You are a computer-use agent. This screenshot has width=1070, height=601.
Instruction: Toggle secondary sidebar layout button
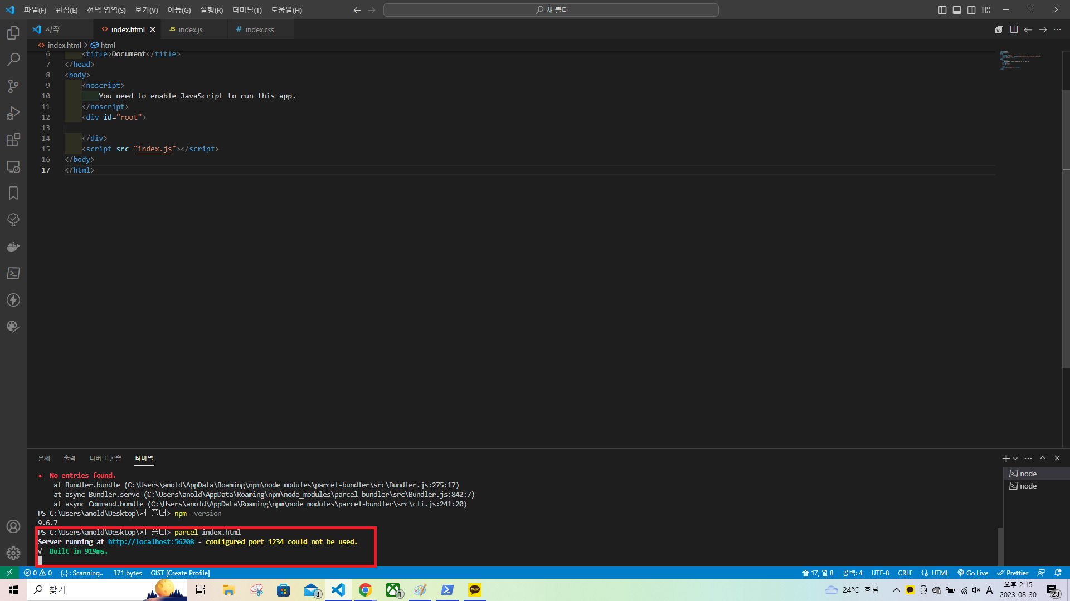tap(971, 10)
